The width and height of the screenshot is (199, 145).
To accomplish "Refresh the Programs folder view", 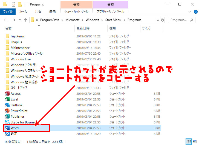I will pyautogui.click(x=162, y=20).
